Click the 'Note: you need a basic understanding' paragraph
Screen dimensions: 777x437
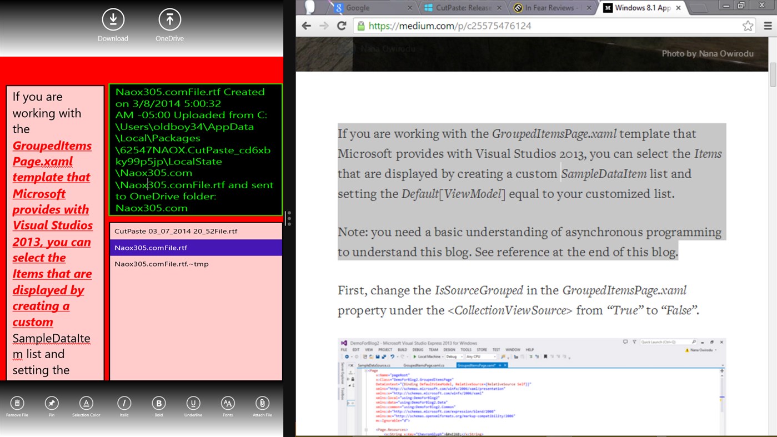click(530, 242)
